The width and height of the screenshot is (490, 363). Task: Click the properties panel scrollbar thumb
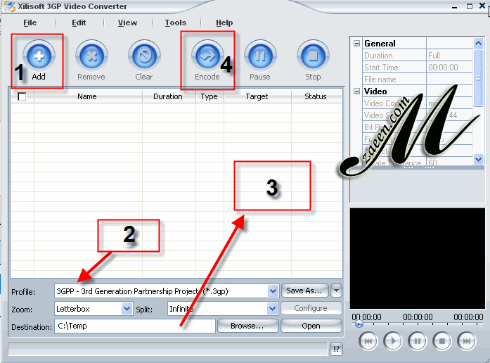click(x=478, y=78)
